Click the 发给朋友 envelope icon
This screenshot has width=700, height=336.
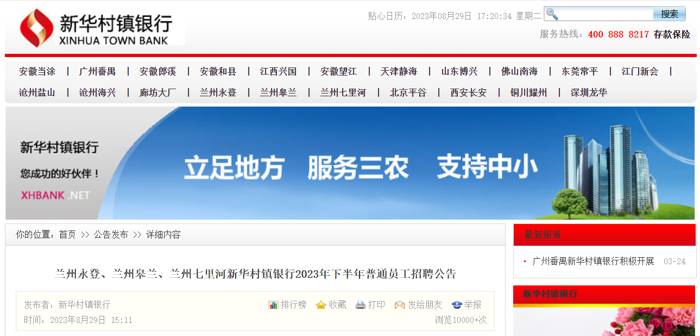400,305
